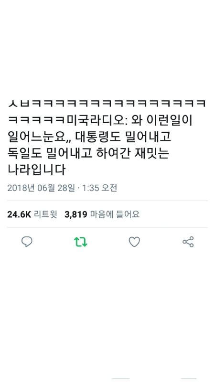This screenshot has height=382, width=215.
Task: Tap the reply speech bubble icon
Action: pyautogui.click(x=27, y=242)
